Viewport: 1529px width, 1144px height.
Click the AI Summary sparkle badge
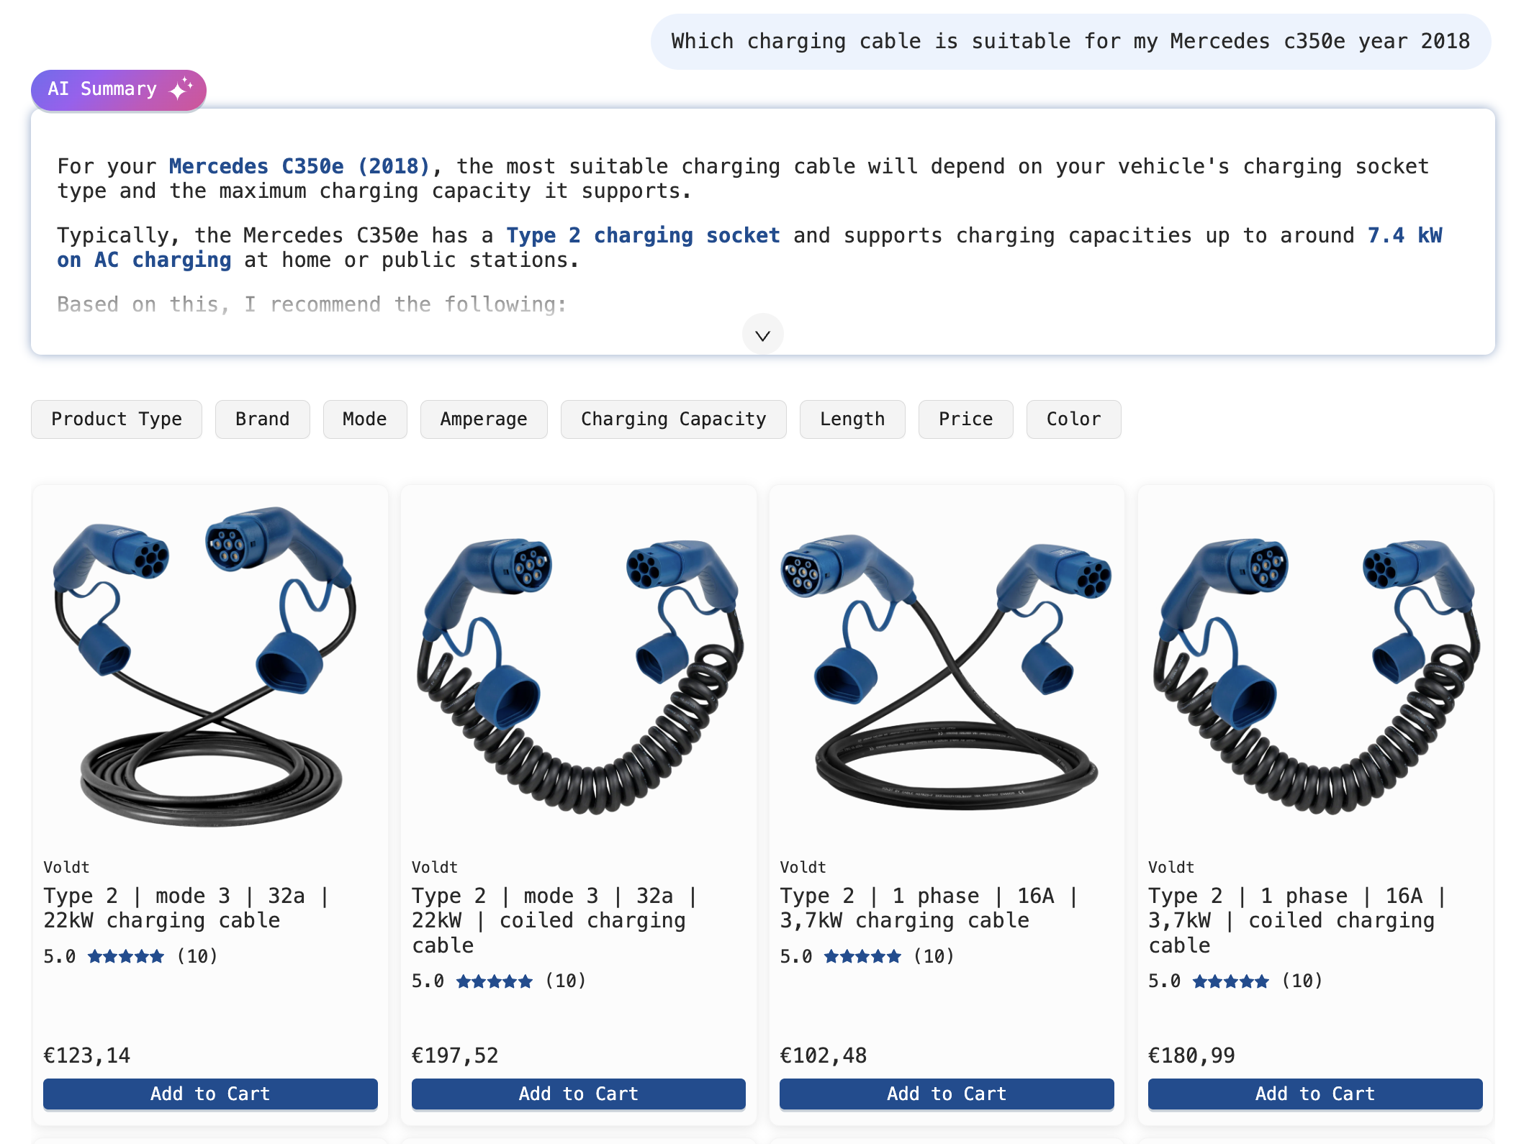(119, 89)
